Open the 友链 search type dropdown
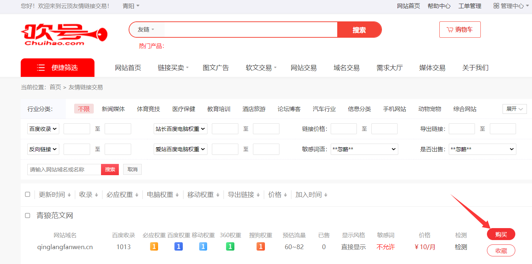The width and height of the screenshot is (532, 264). [x=146, y=30]
